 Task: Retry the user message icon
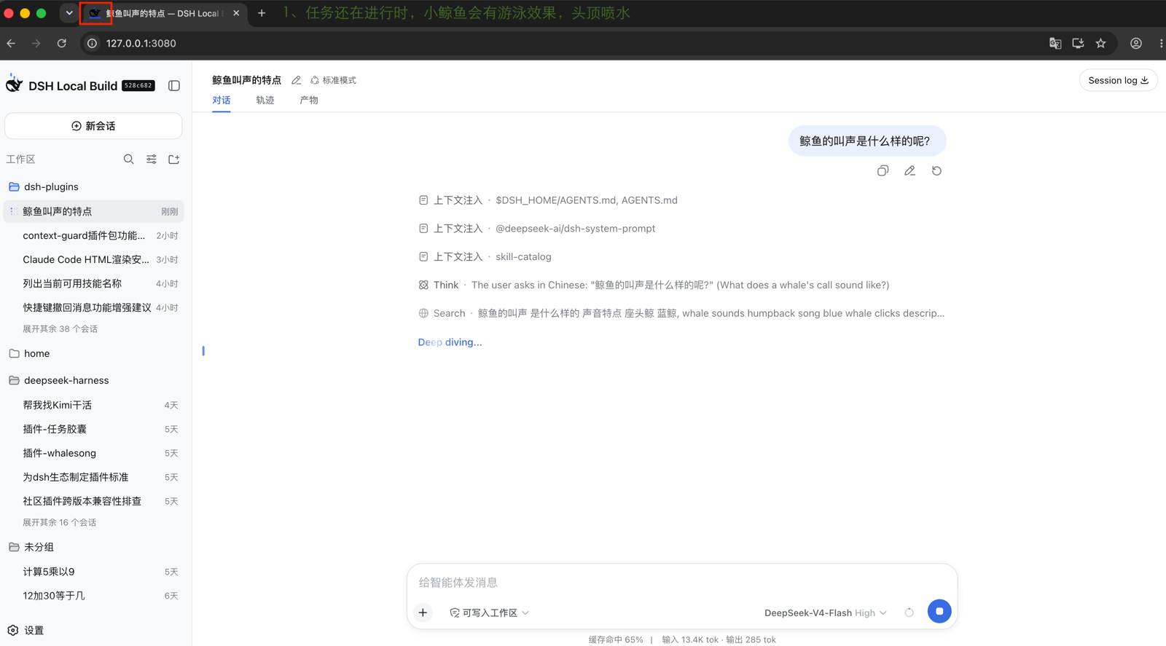click(936, 170)
